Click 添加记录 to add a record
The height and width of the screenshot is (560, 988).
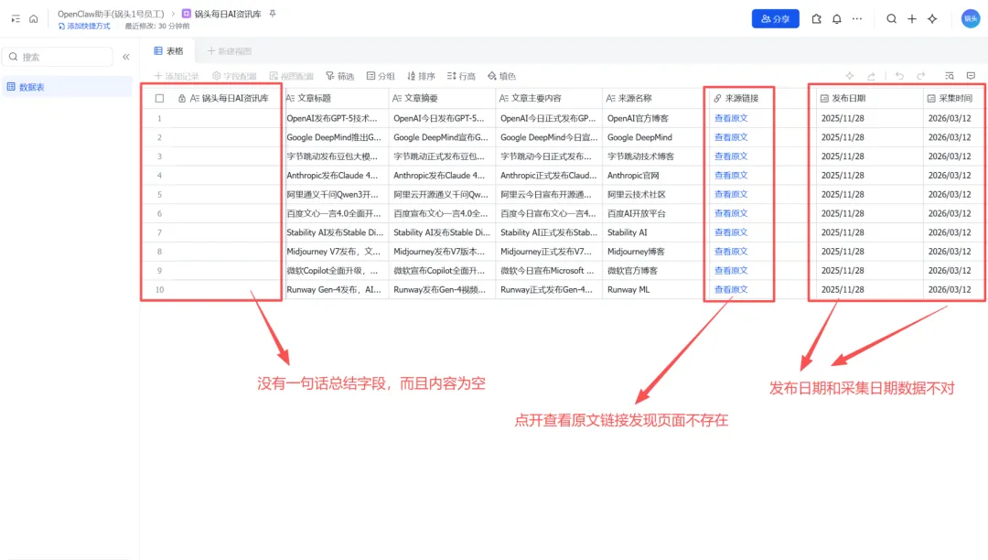(x=177, y=76)
